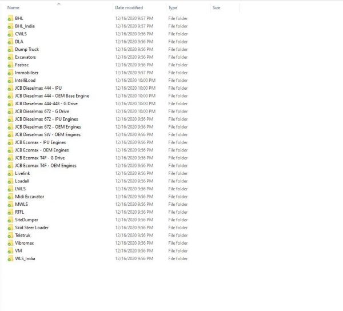Sort by the Size column header

pos(216,7)
